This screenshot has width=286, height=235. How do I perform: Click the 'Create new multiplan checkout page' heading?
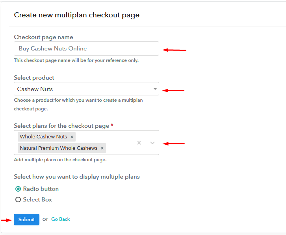click(76, 15)
